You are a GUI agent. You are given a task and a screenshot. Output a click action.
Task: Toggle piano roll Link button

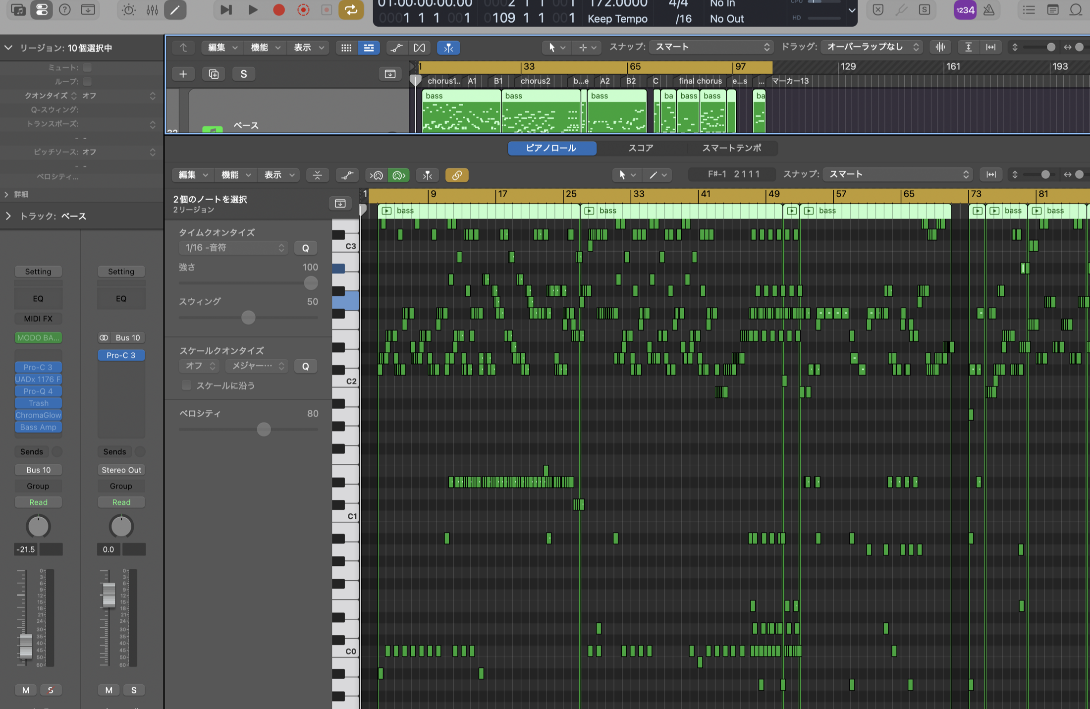[457, 175]
